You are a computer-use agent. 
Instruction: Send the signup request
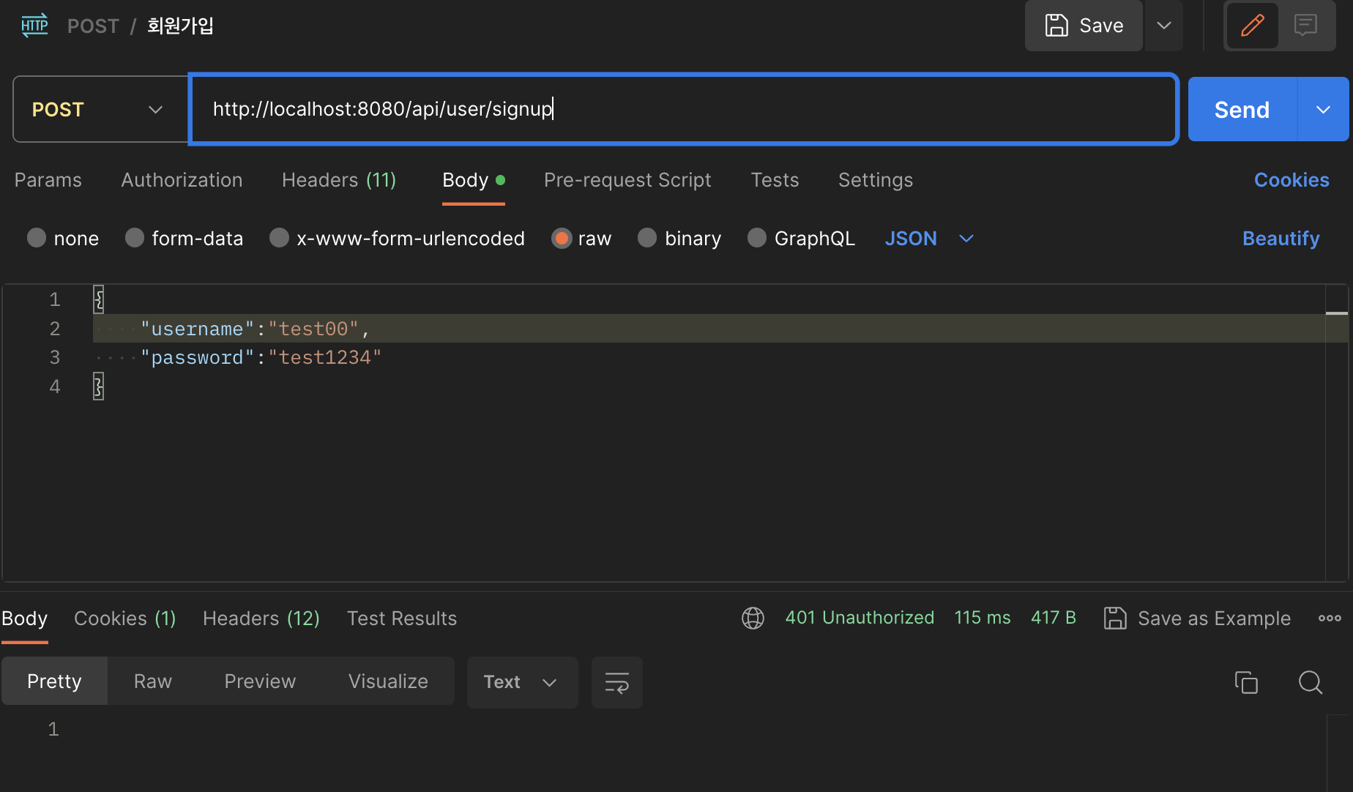1242,109
